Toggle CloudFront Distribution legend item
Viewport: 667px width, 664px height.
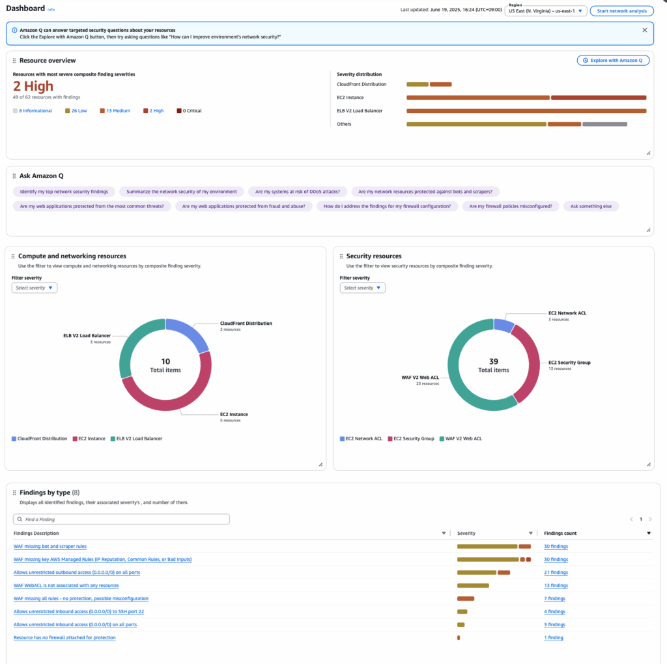click(40, 439)
